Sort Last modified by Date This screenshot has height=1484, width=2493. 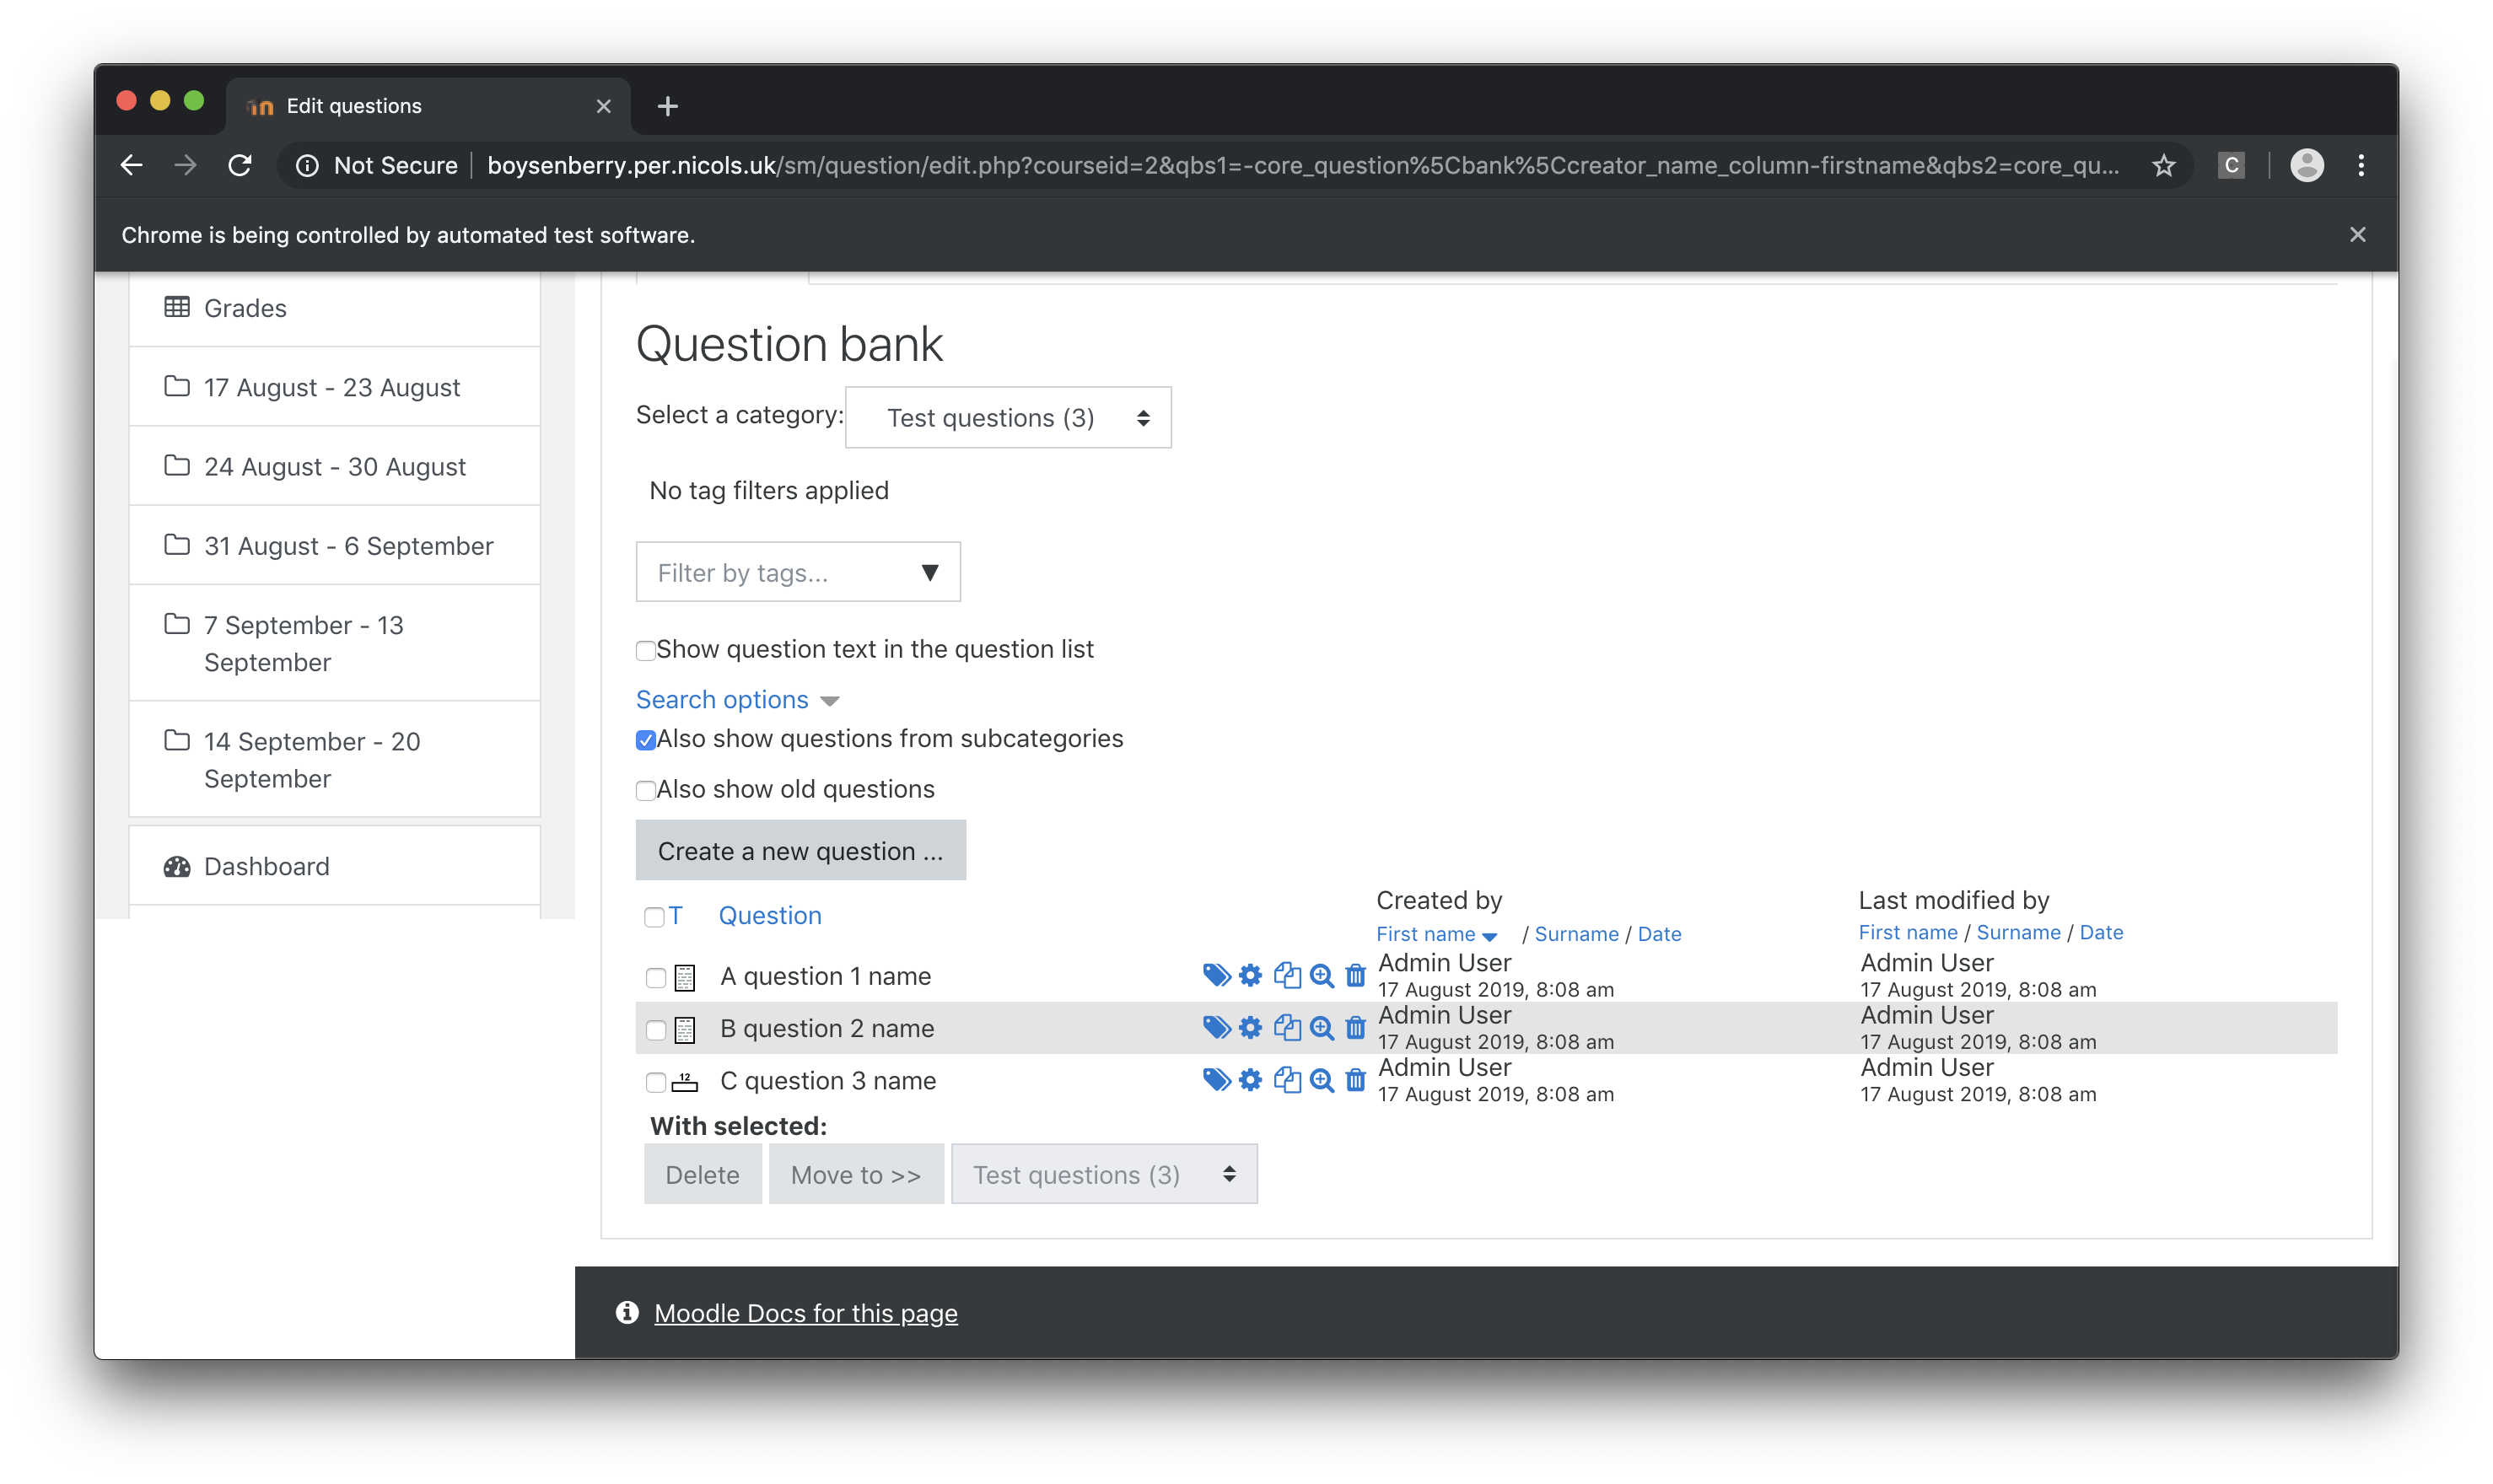(2101, 932)
